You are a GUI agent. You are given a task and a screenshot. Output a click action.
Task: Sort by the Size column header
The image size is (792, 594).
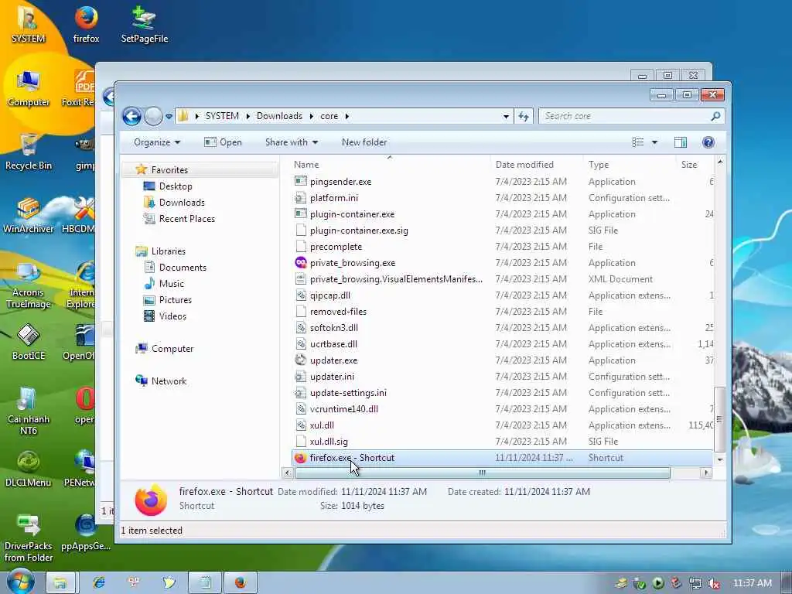[x=689, y=165]
